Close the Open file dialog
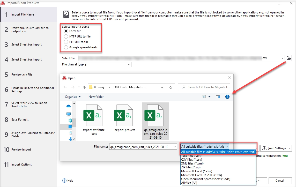The height and width of the screenshot is (187, 296). pos(229,78)
